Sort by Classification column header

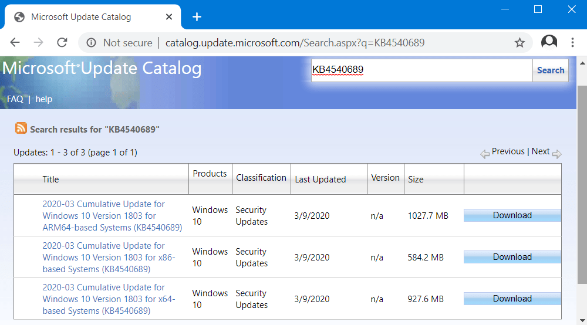(x=261, y=178)
